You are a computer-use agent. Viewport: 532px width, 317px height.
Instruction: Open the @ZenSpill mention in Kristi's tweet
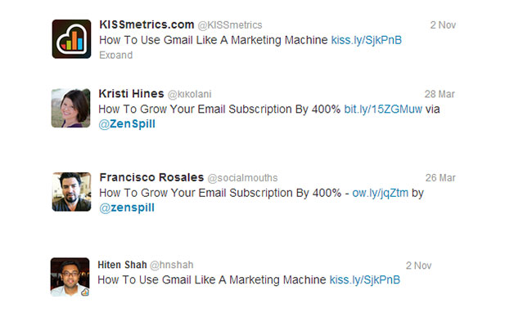(x=127, y=124)
